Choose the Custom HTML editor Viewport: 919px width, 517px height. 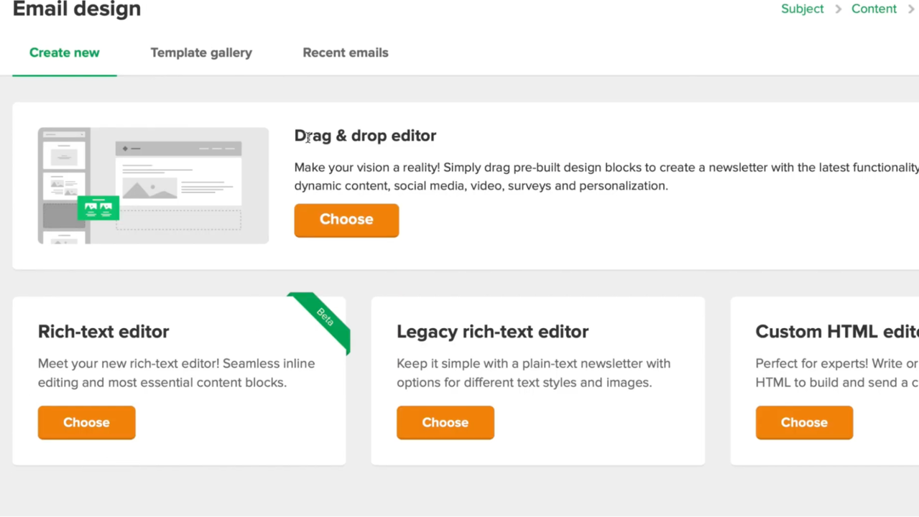click(x=804, y=422)
